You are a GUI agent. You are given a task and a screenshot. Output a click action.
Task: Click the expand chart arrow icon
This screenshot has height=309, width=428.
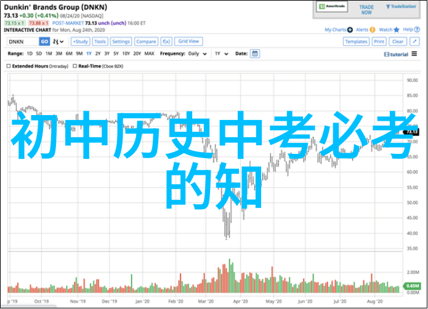414,41
